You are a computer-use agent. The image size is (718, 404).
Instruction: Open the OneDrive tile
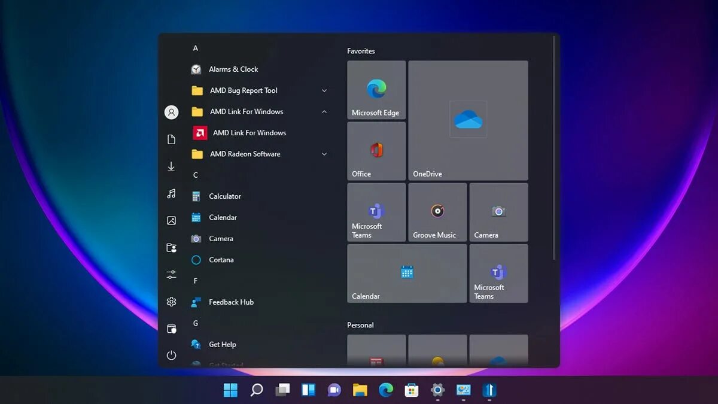pyautogui.click(x=468, y=120)
